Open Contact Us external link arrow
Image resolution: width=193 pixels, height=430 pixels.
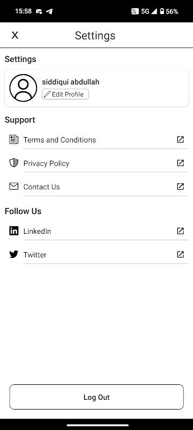coord(181,187)
